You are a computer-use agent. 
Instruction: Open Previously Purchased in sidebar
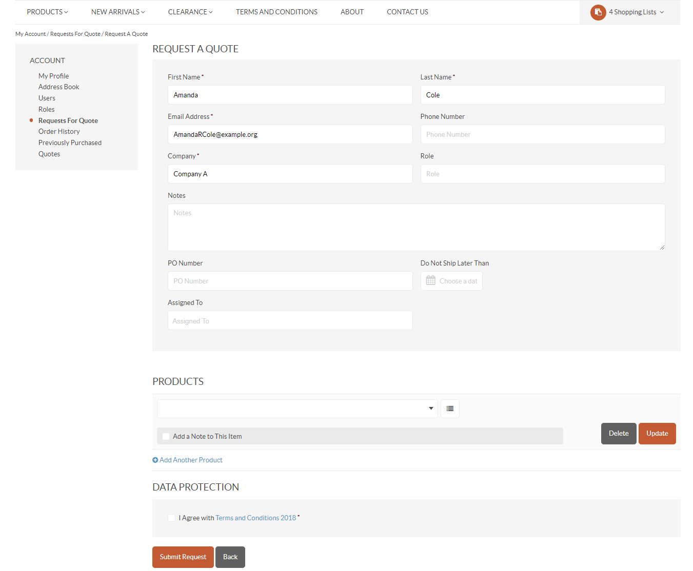(x=70, y=143)
